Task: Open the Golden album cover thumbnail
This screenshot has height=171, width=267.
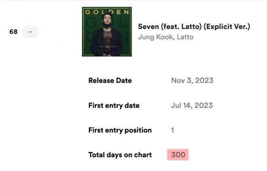Action: 107,31
